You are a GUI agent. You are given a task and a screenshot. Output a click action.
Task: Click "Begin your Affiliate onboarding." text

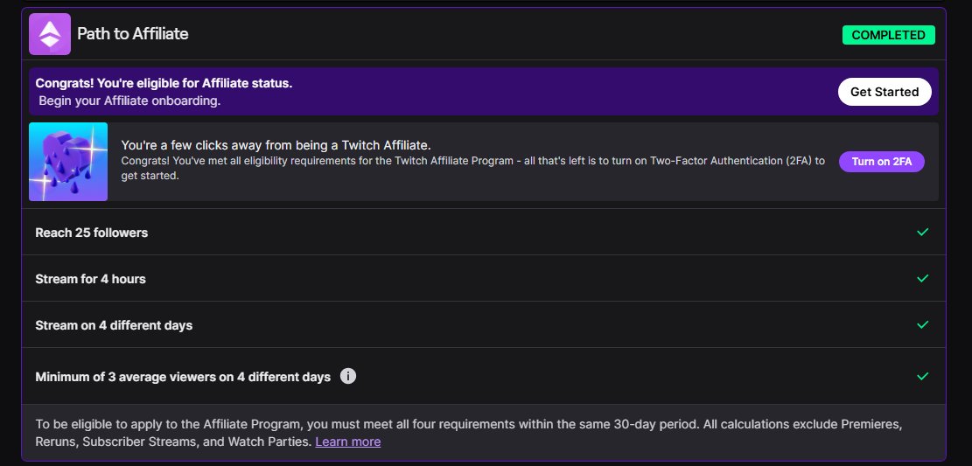129,101
